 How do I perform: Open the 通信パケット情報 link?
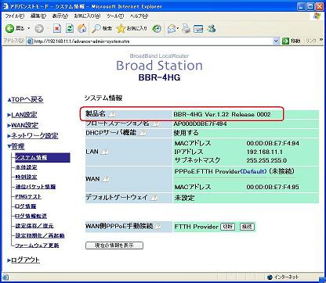click(35, 187)
